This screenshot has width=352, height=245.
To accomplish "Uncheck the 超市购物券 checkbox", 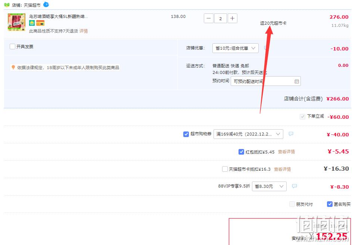I will click(x=186, y=134).
